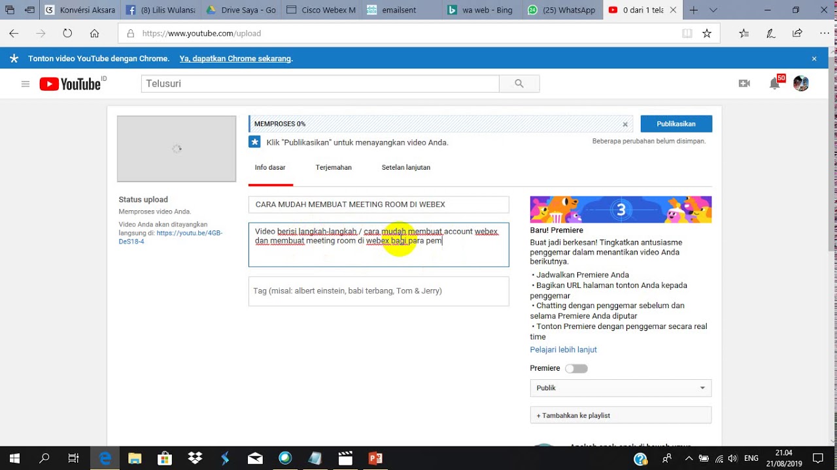Click the video title field
The height and width of the screenshot is (470, 837).
tap(379, 204)
